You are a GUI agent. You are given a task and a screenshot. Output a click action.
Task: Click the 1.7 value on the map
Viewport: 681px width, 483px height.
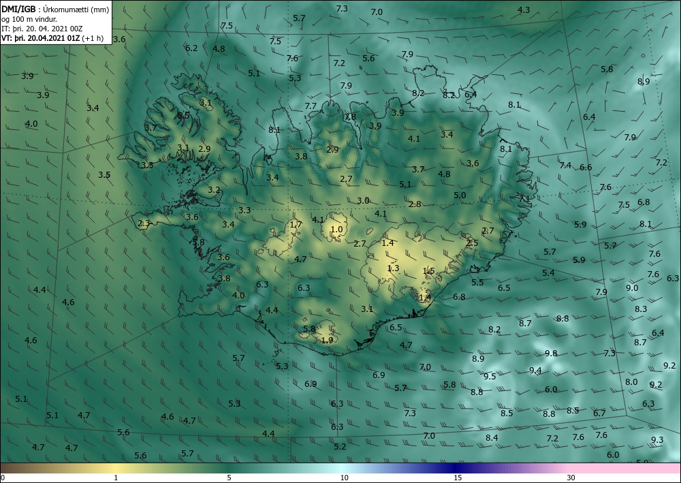pos(296,225)
